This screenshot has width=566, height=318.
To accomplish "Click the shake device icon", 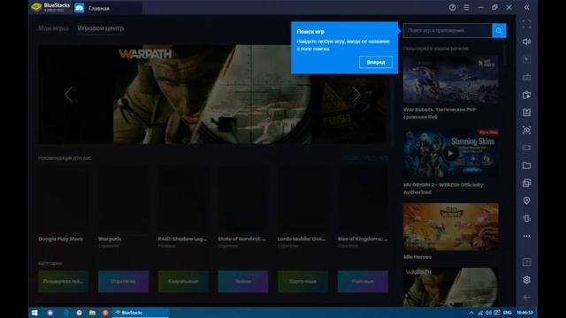I will (x=527, y=218).
